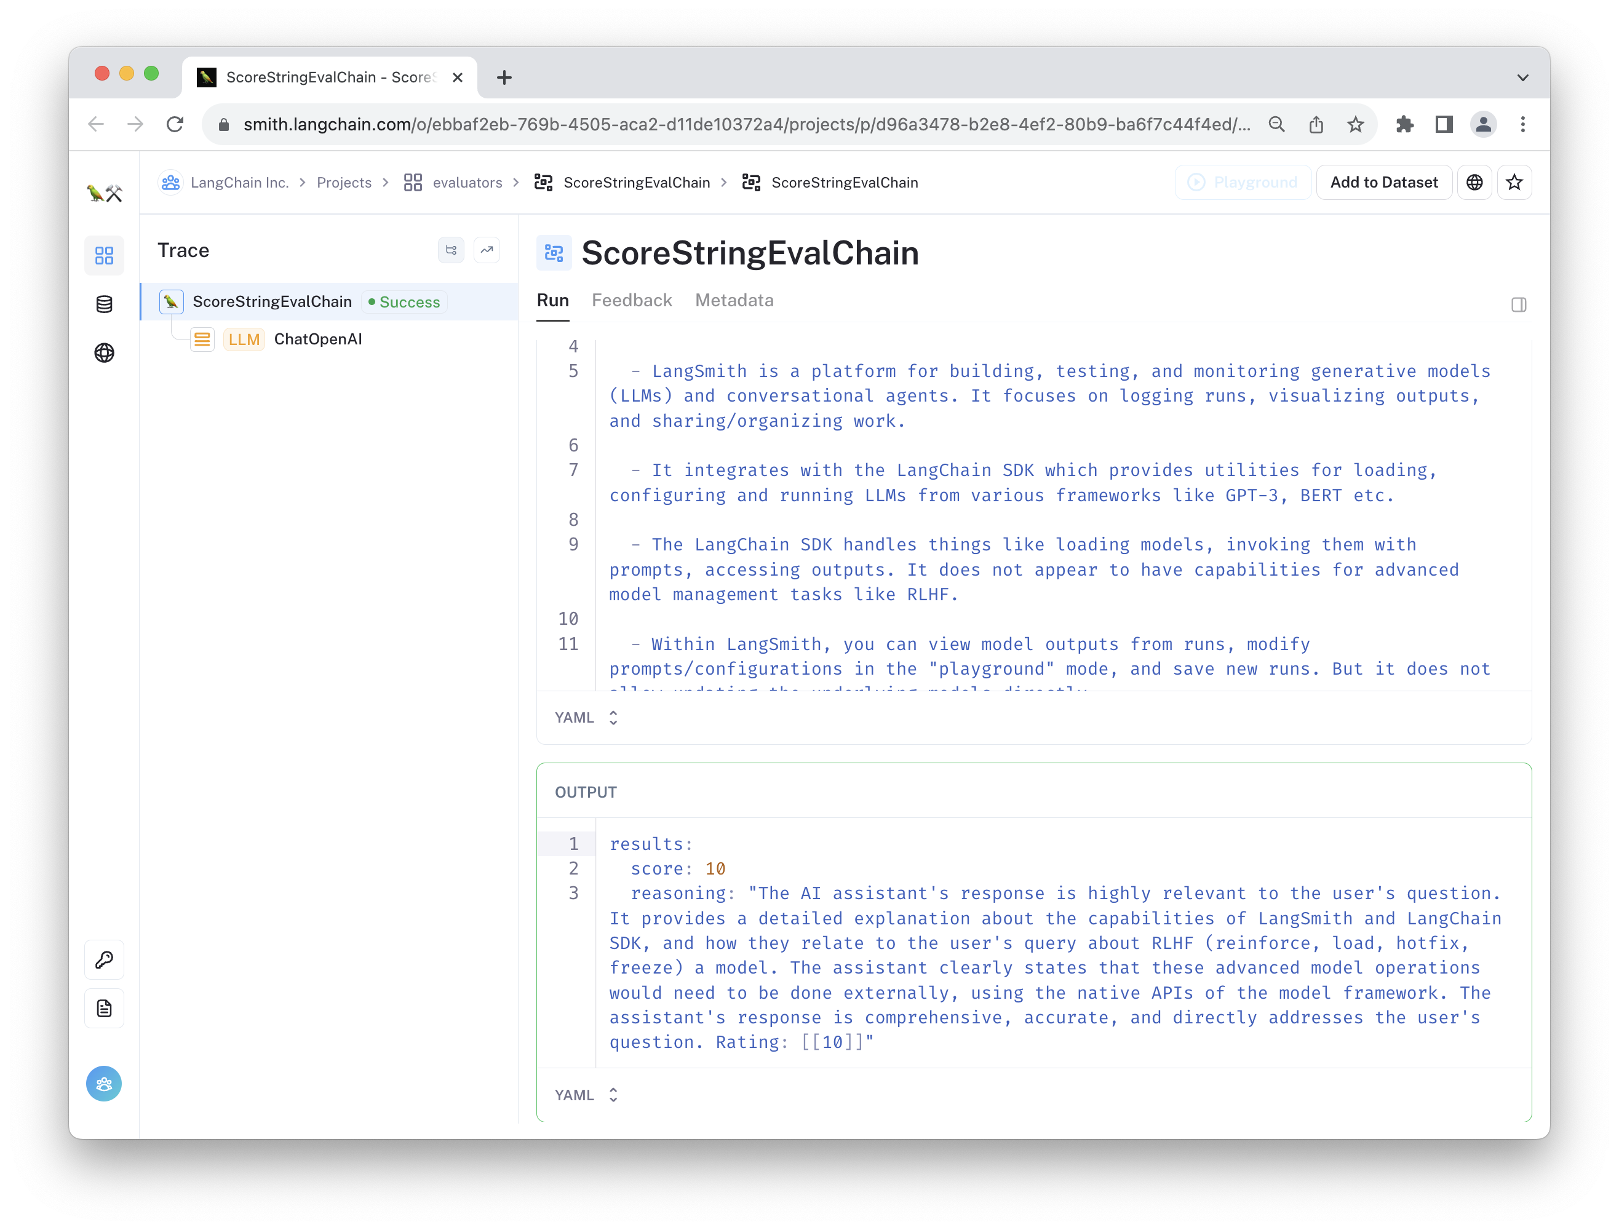Image resolution: width=1619 pixels, height=1230 pixels.
Task: Click the Add to Dataset button
Action: pyautogui.click(x=1383, y=182)
